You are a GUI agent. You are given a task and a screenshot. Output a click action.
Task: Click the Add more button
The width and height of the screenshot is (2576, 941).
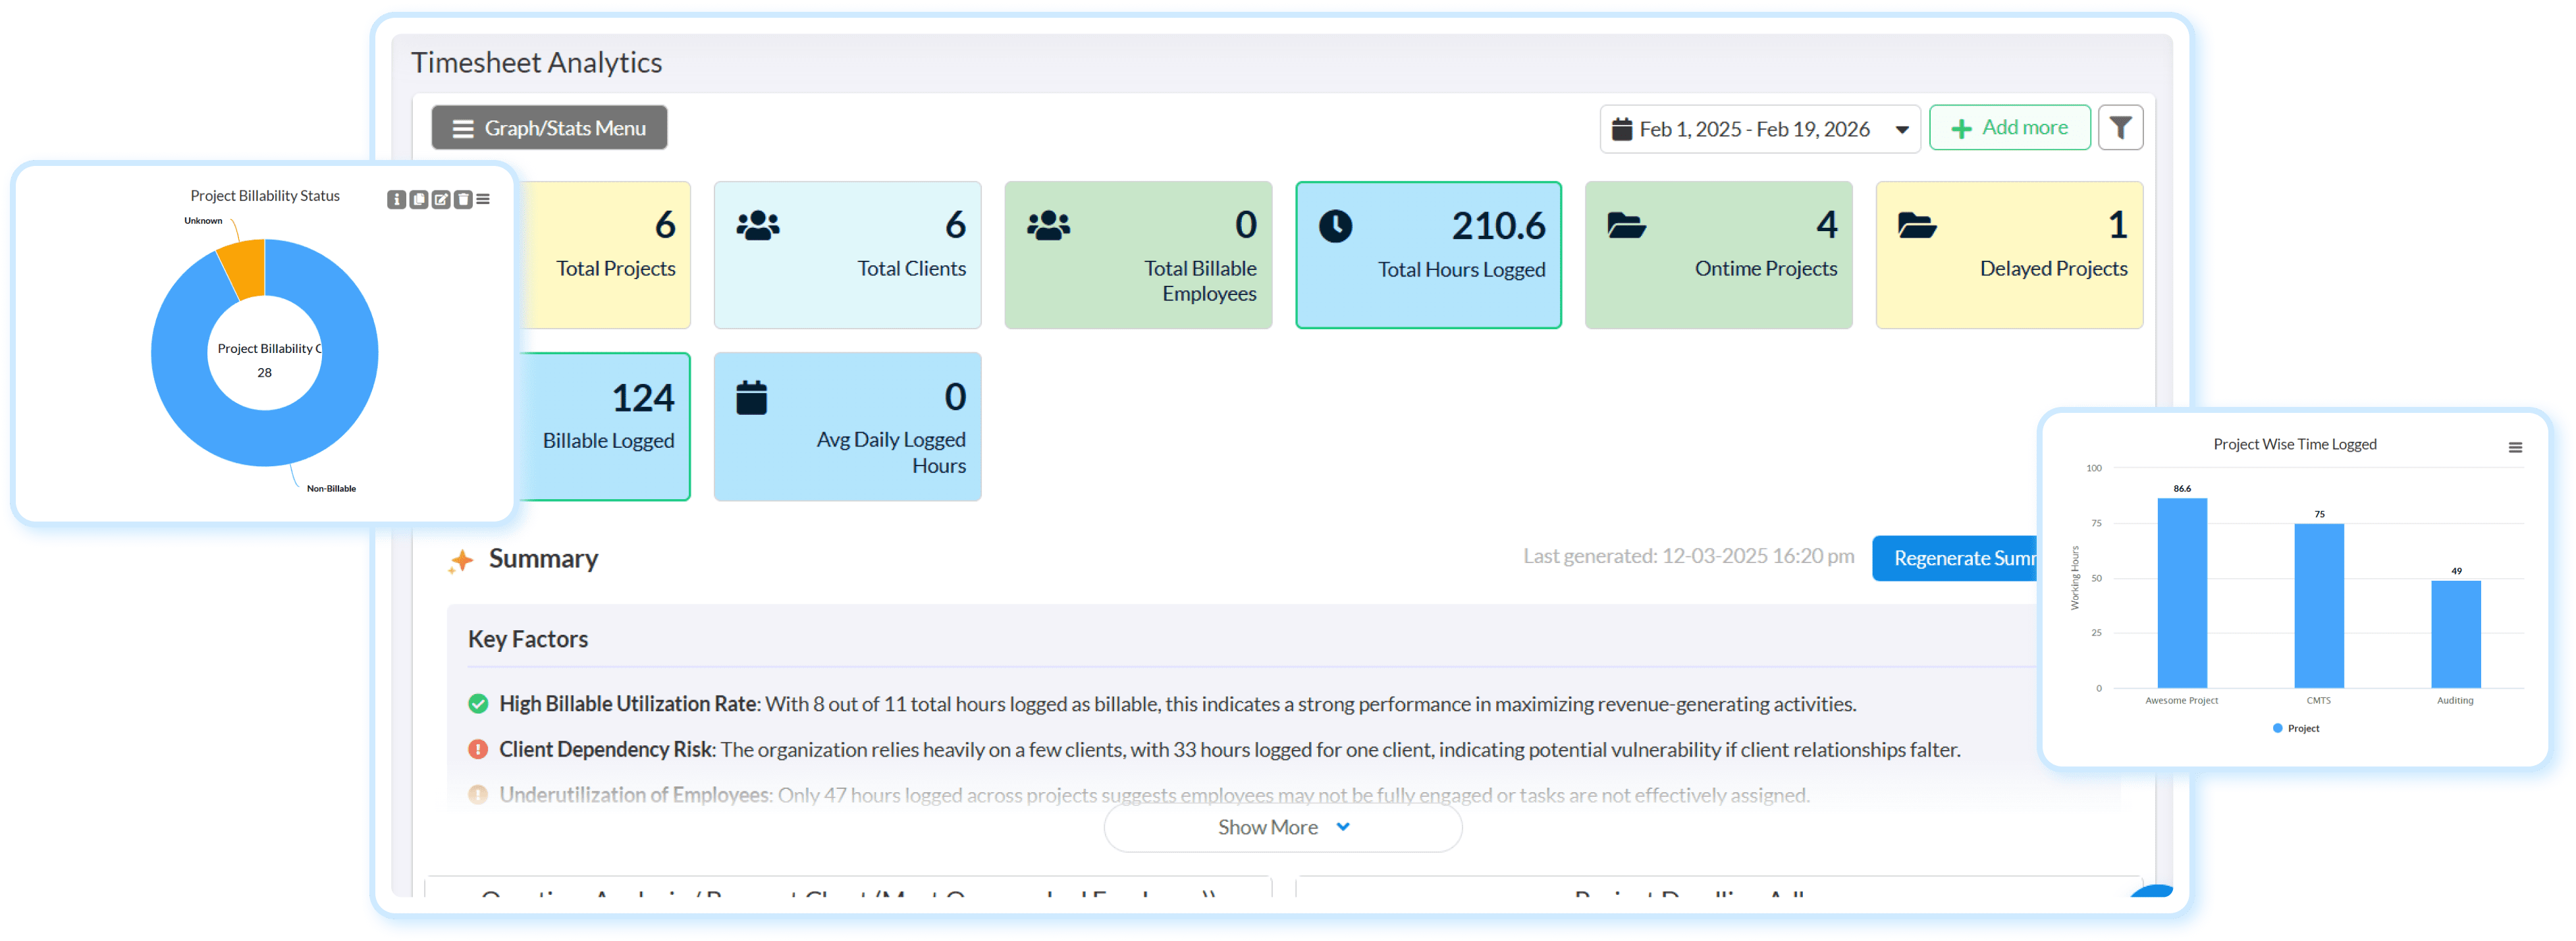click(x=2009, y=128)
